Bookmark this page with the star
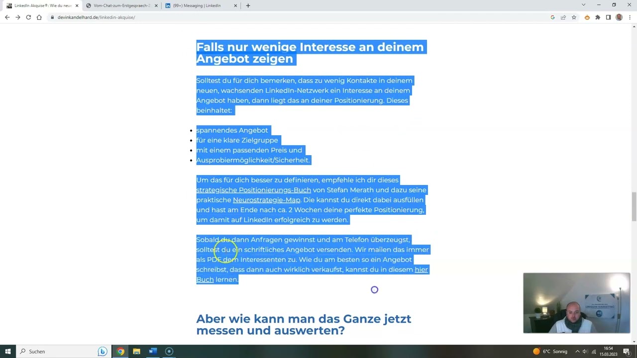Screen dimensions: 637x358 point(574,17)
